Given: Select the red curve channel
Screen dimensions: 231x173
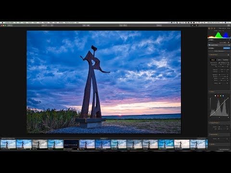Looking at the screenshot, I should [x=218, y=96].
